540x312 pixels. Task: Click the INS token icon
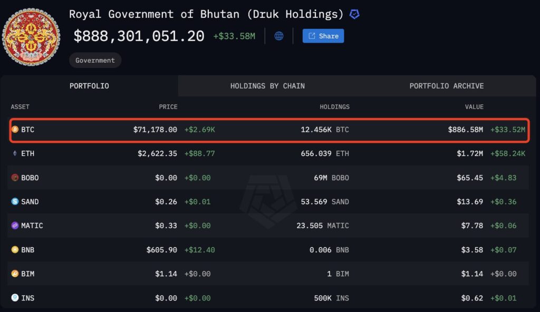(15, 298)
